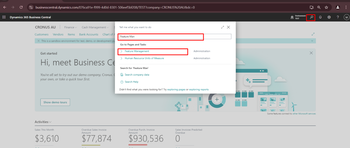Click the install app icon in the address bar

(312, 8)
